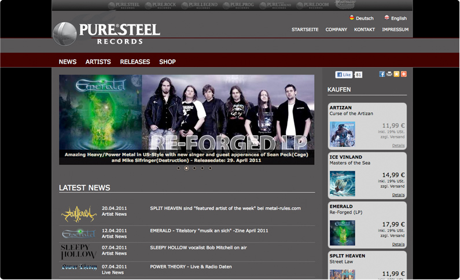Open Details for Ice Vinland album
This screenshot has width=460, height=280.
(398, 195)
